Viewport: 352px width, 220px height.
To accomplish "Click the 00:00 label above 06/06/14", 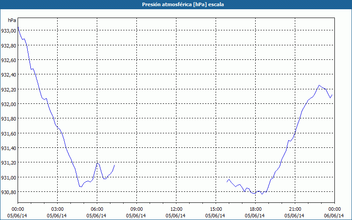I will tap(334, 209).
